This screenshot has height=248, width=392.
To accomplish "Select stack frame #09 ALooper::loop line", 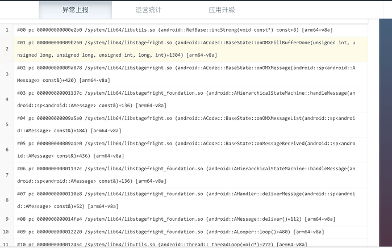I will [x=190, y=232].
